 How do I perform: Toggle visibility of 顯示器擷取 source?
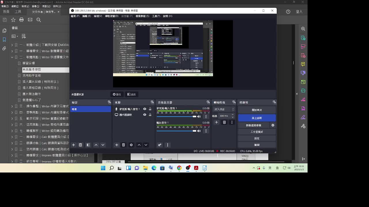pos(145,115)
